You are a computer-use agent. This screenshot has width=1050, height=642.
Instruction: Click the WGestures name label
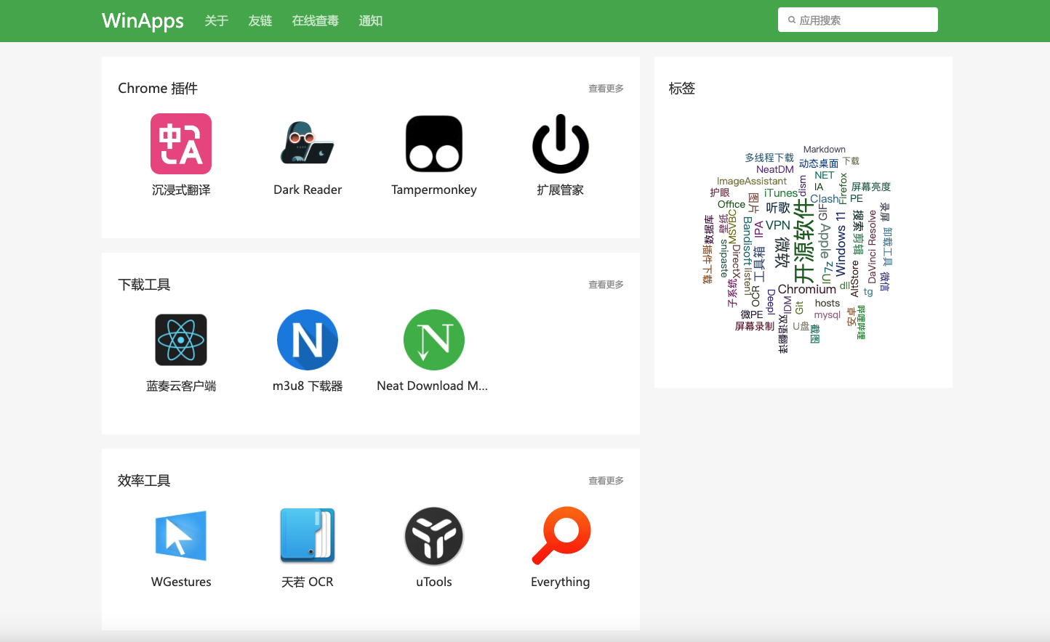[x=181, y=582]
